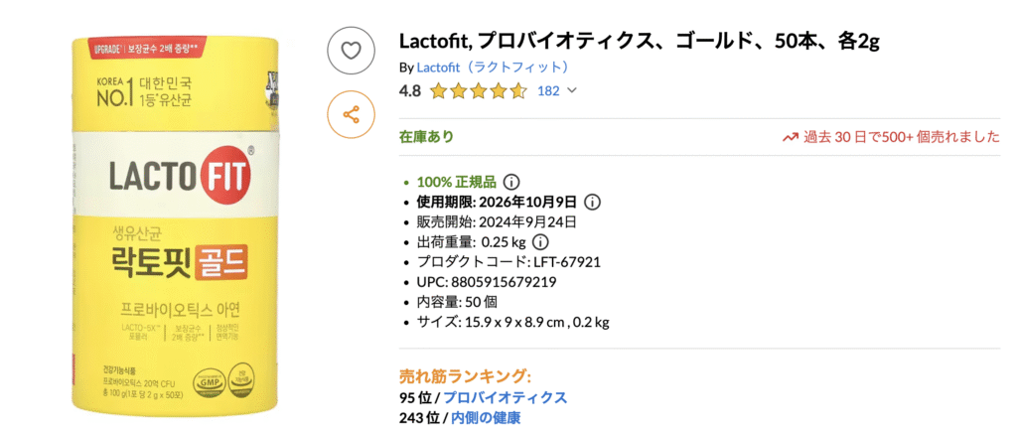The width and height of the screenshot is (1017, 433).
Task: Click the 売れ筋ランキング heading
Action: [465, 376]
